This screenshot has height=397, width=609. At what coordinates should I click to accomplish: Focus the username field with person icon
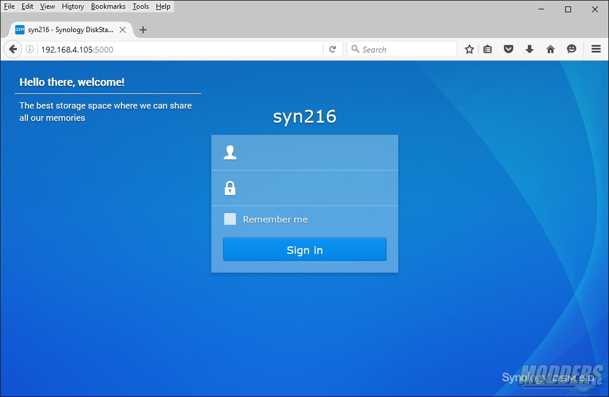click(x=305, y=152)
